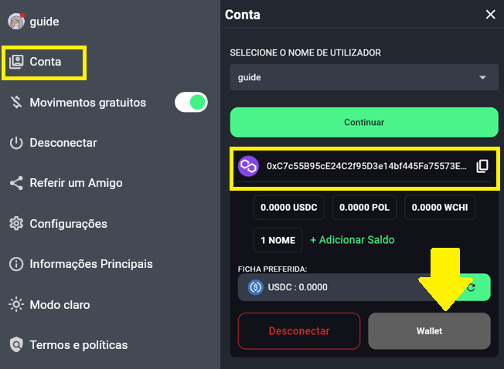Open the Conta menu item
Image resolution: width=504 pixels, height=369 pixels.
(45, 62)
